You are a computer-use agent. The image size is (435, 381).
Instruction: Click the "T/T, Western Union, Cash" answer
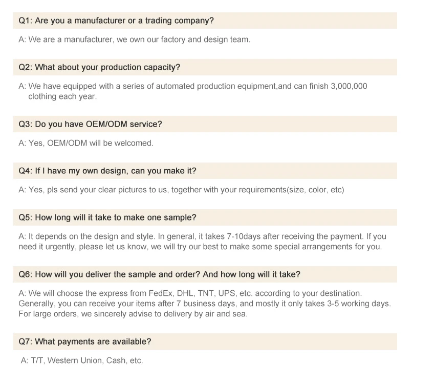82,360
